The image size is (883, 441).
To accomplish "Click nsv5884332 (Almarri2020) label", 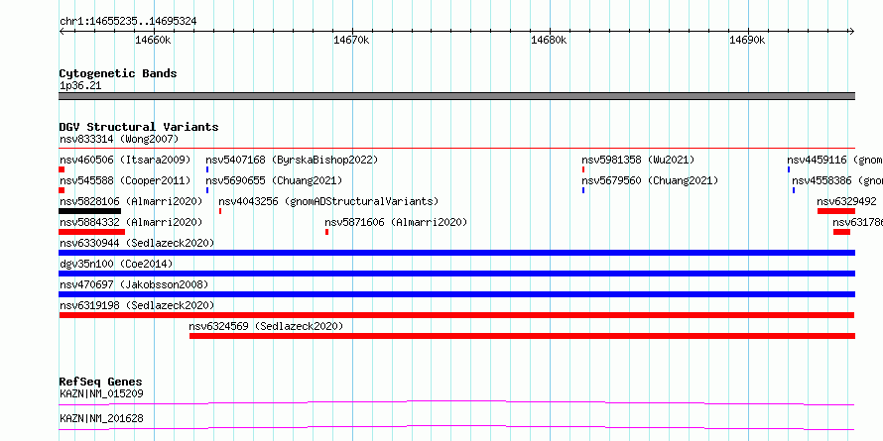I will coord(131,222).
